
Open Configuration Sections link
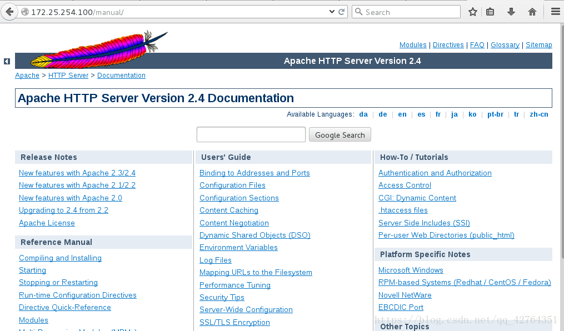pyautogui.click(x=239, y=198)
